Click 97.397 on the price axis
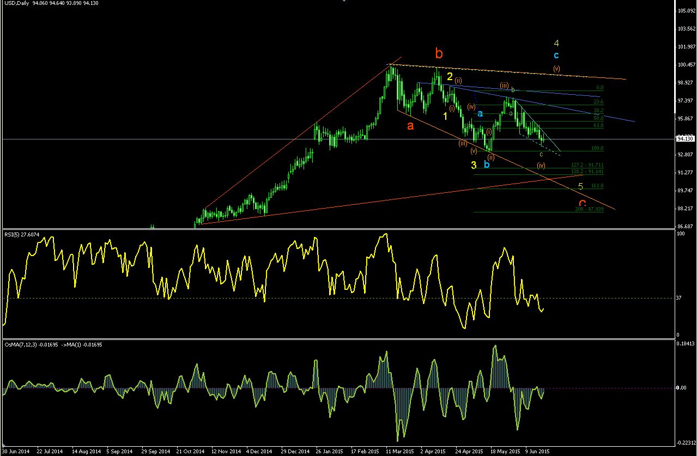Screen dimensions: 697x456 pos(684,101)
